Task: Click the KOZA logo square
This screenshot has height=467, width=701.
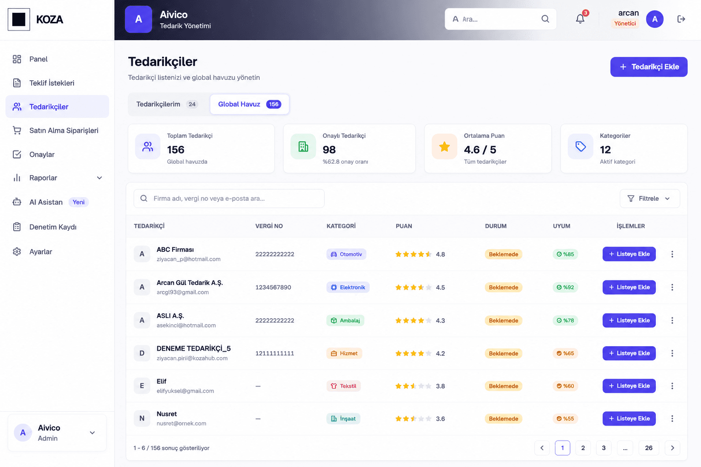Action: click(19, 20)
